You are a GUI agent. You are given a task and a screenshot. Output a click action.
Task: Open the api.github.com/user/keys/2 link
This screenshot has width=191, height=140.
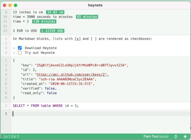point(72,74)
